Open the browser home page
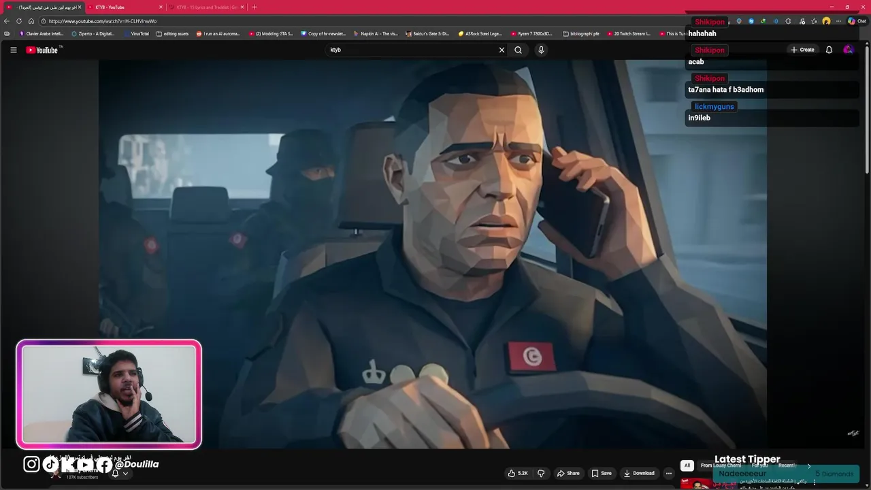Screen dimensions: 871x490 (x=31, y=21)
